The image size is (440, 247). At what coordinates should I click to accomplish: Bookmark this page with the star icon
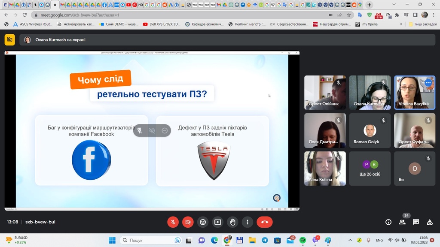tap(349, 15)
